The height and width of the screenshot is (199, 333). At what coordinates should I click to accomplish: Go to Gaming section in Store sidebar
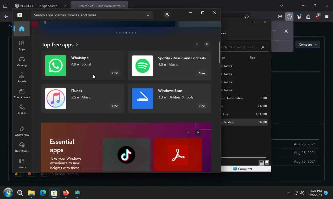point(22,61)
